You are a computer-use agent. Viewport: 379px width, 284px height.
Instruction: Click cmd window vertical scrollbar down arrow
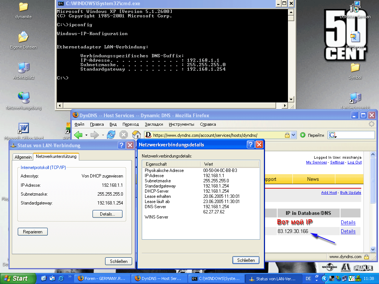(291, 99)
